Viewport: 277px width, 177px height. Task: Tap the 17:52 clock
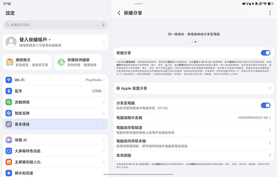click(7, 4)
